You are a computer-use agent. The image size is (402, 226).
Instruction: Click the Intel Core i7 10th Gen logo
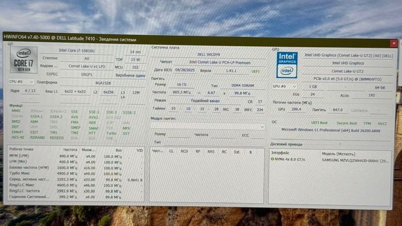pyautogui.click(x=24, y=60)
